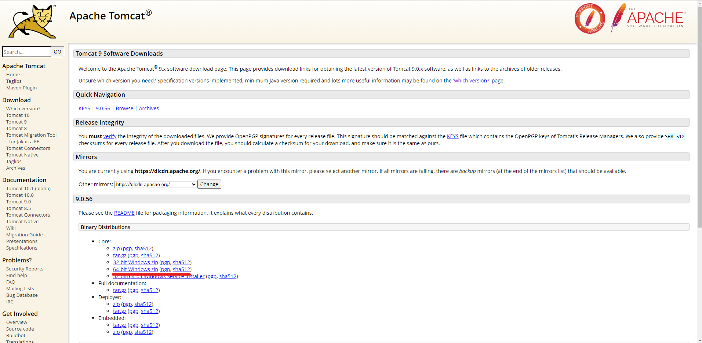Image resolution: width=702 pixels, height=343 pixels.
Task: Click KEYS in Quick Navigation
Action: [84, 108]
